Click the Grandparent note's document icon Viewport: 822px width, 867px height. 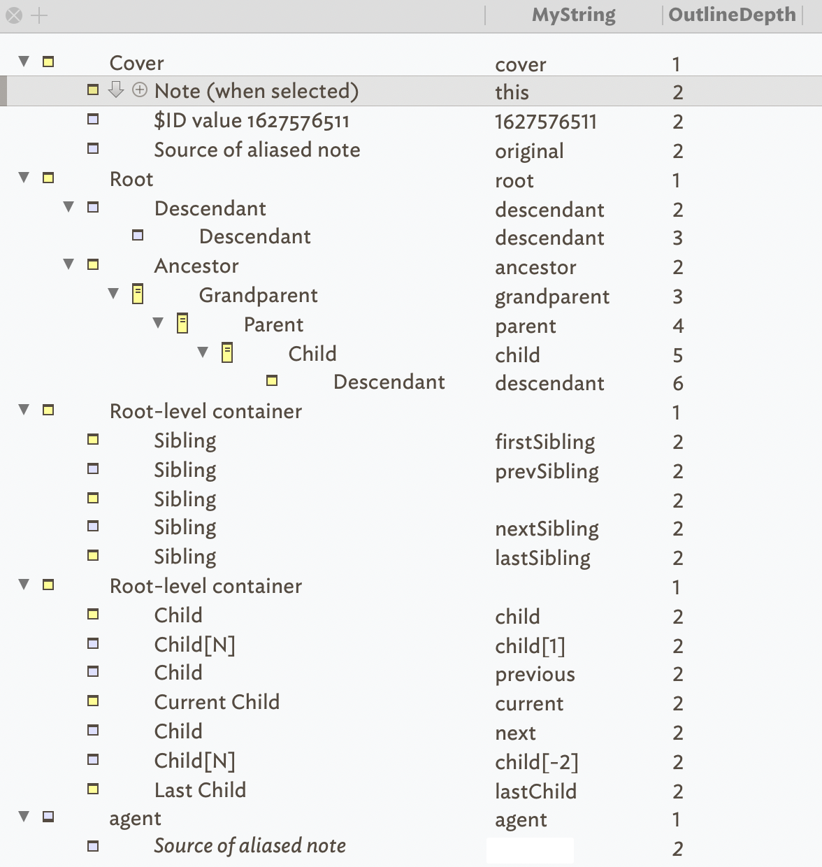point(138,294)
